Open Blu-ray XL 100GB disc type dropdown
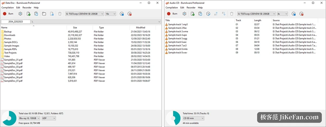The image size is (326, 127). point(29,118)
